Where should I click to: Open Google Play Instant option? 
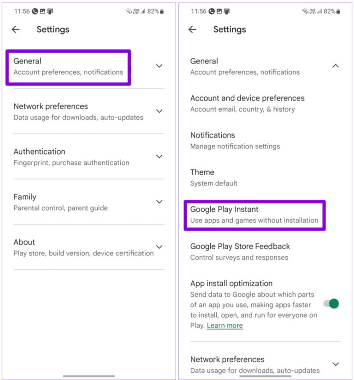tap(254, 215)
